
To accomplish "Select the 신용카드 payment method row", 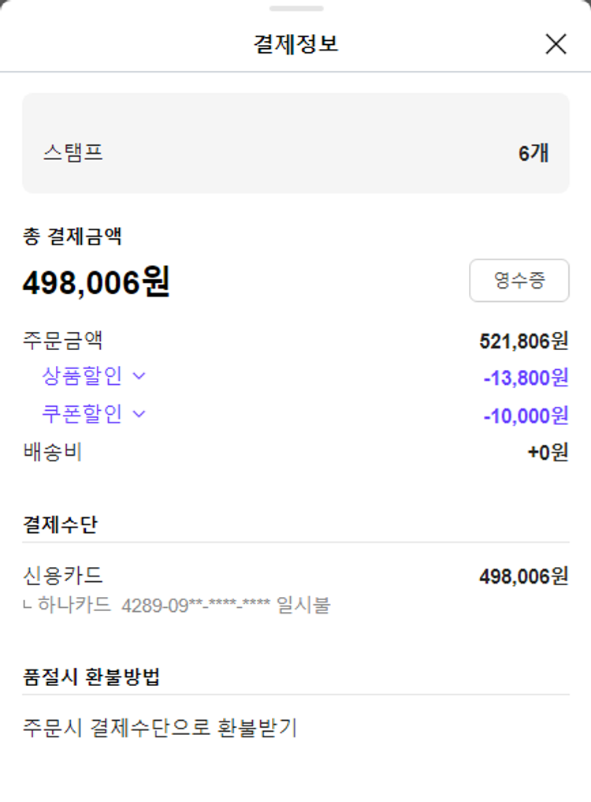I will click(64, 576).
